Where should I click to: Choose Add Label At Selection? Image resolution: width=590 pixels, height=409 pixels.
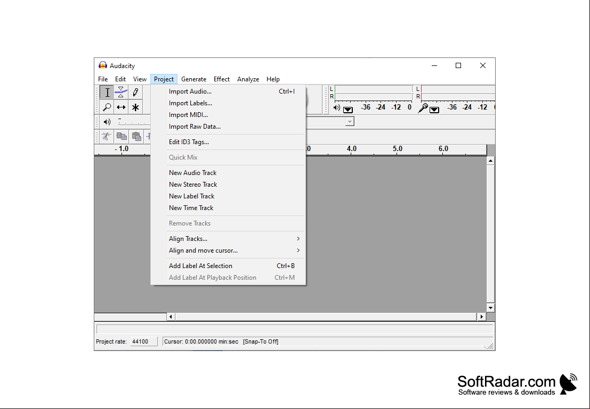(x=228, y=265)
